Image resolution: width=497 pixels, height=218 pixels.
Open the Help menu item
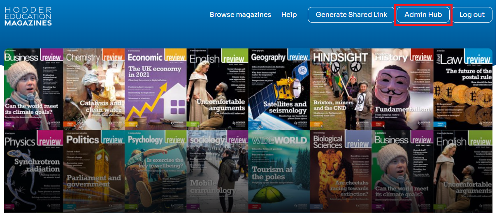click(289, 15)
